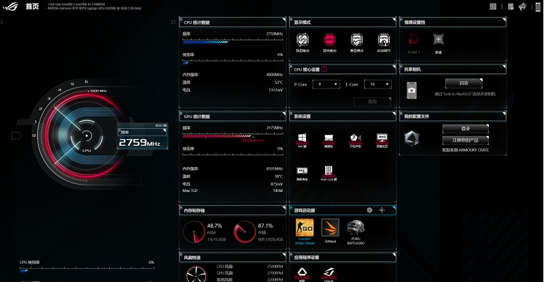Screen dimensions: 544x282
Task: Add a new scenario profile (新建)
Action: (438, 40)
